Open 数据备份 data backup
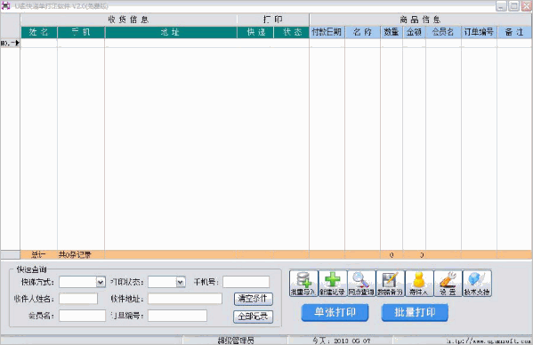The height and width of the screenshot is (345, 533). (x=391, y=283)
